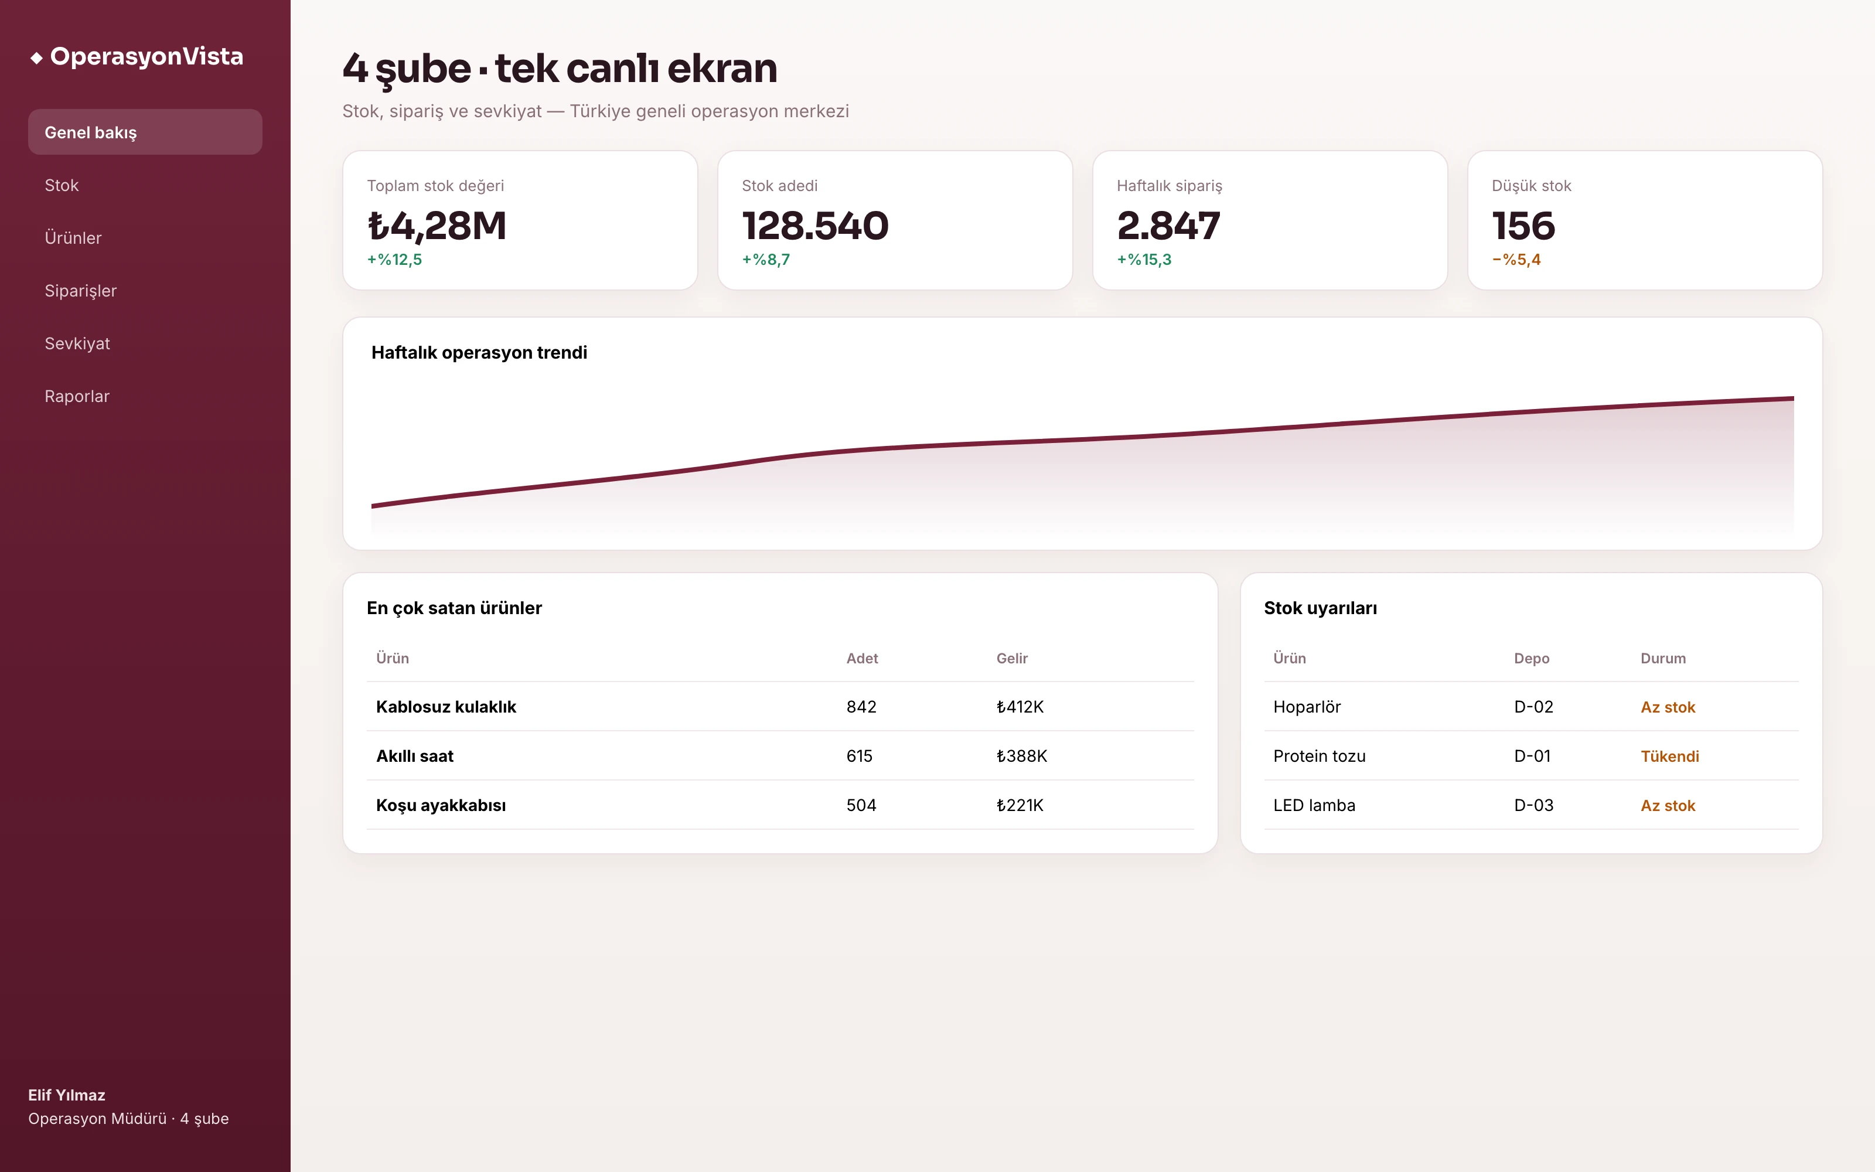
Task: Click the −%5,4 change indicator
Action: coord(1516,260)
